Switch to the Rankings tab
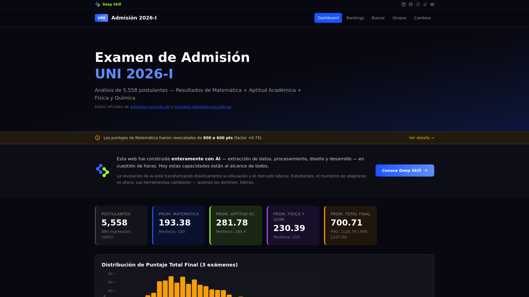Screen dimensions: 529x297 pyautogui.click(x=355, y=18)
